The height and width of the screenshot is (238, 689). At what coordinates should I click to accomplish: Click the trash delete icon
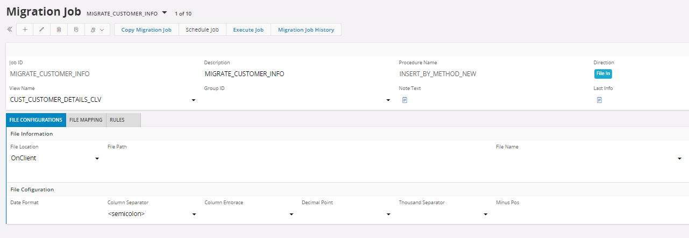[x=59, y=30]
